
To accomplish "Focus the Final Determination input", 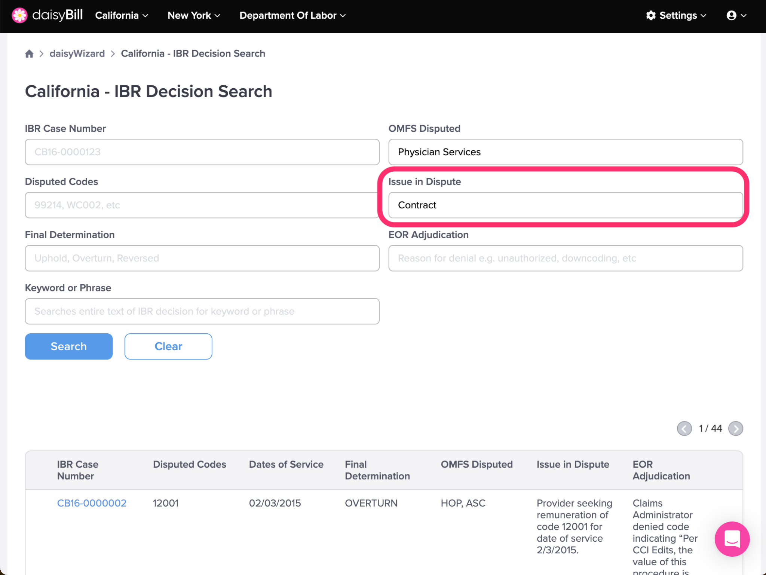I will pyautogui.click(x=202, y=258).
